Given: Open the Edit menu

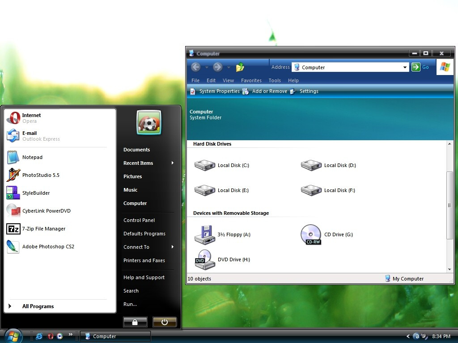Looking at the screenshot, I should point(211,80).
